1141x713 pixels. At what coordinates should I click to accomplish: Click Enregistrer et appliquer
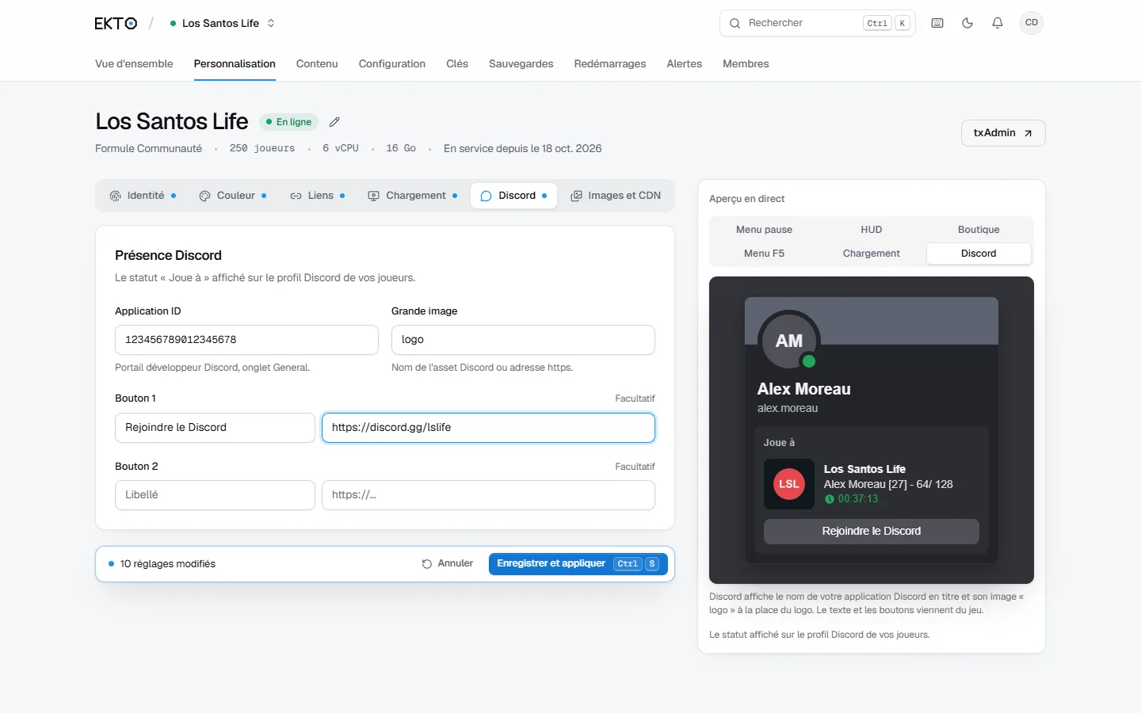(x=578, y=563)
